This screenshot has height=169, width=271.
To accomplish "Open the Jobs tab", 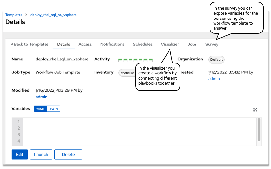I will (x=192, y=44).
